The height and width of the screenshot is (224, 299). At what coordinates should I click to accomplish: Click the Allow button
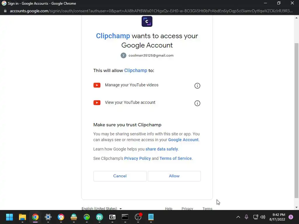[x=174, y=176]
